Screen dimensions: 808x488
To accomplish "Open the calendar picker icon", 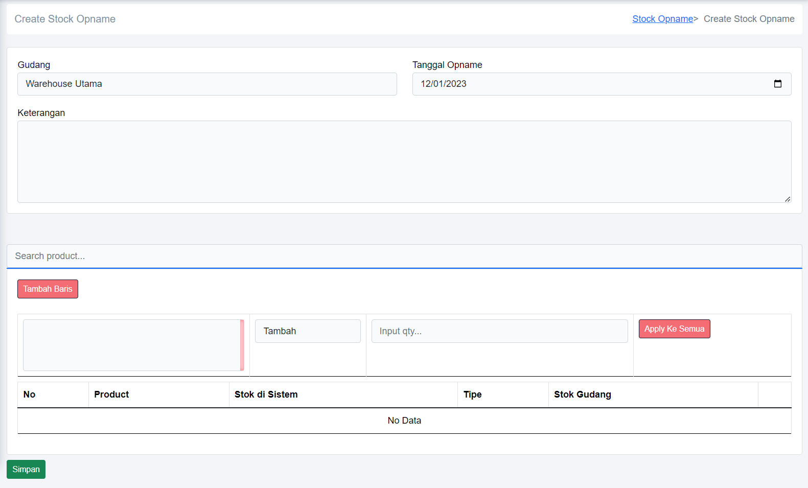I will click(x=777, y=84).
